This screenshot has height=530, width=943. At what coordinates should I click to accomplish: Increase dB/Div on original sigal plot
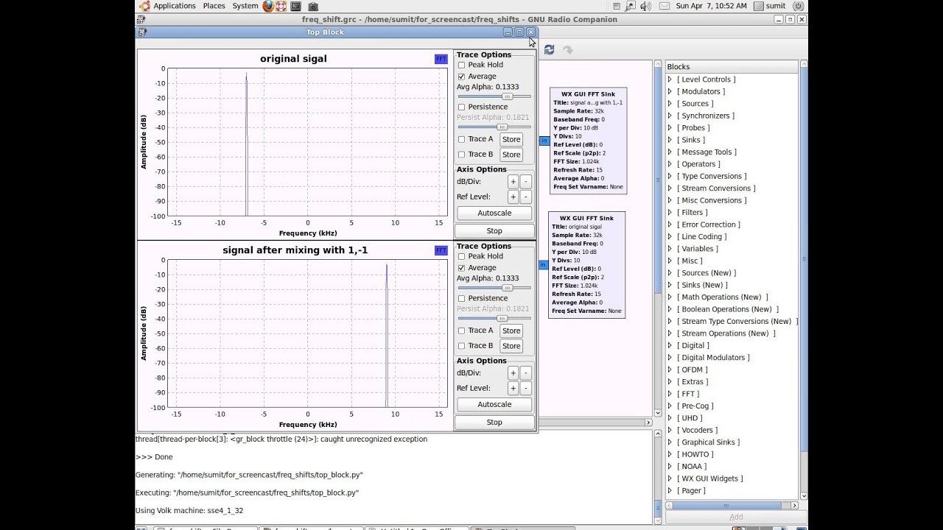[x=513, y=181]
